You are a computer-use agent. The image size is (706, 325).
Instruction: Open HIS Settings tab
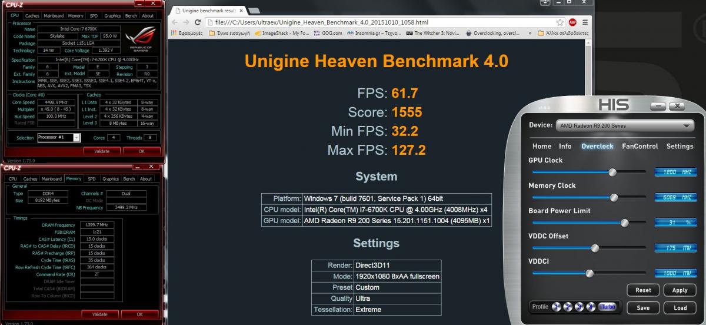(680, 146)
